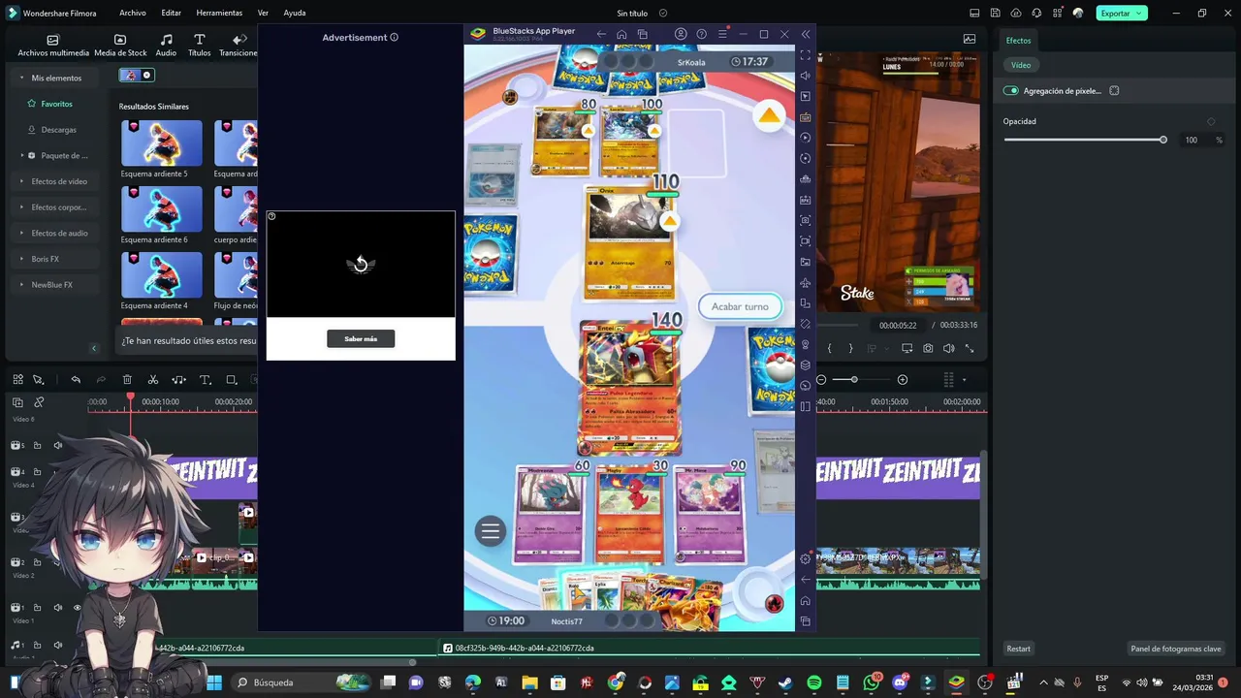Screen dimensions: 1241x698
Task: Click the crop rectangle tool in timeline toolbar
Action: click(x=232, y=380)
